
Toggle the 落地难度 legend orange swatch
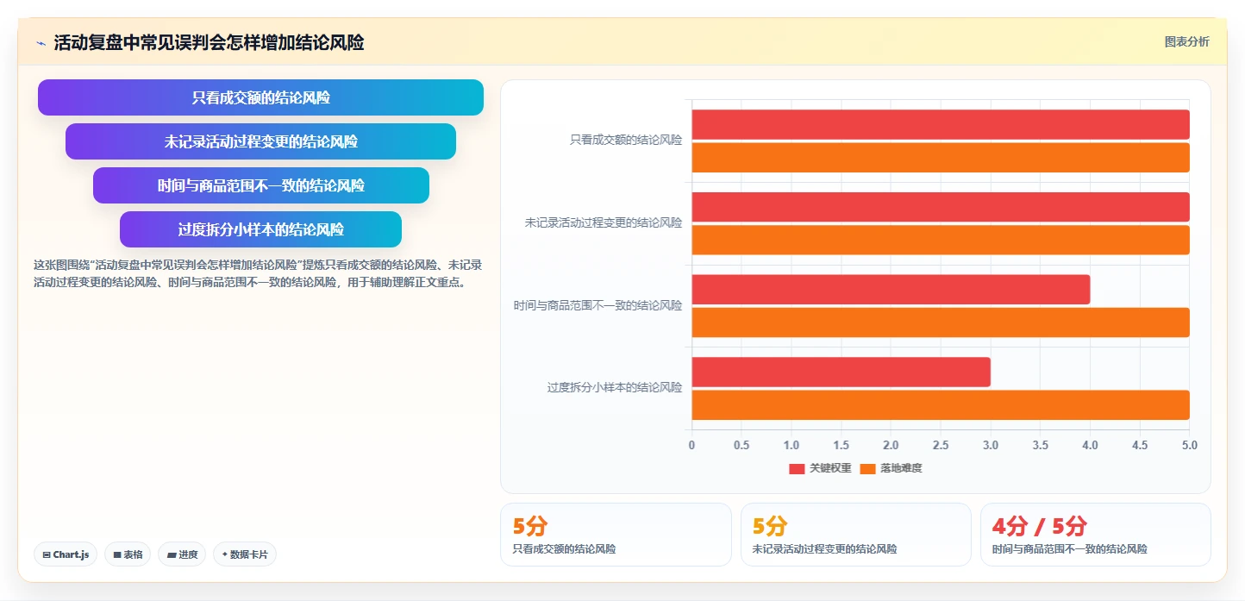(867, 468)
